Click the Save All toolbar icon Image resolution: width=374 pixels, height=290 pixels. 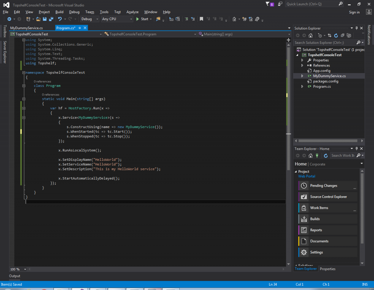coord(51,19)
